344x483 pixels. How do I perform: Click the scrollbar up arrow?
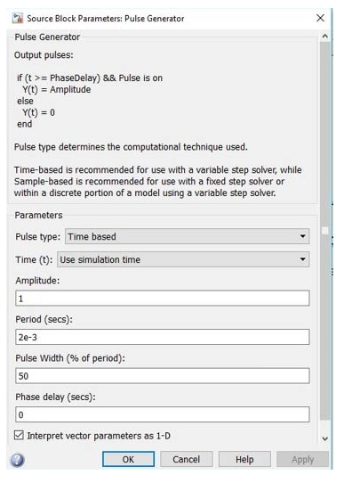pos(325,37)
